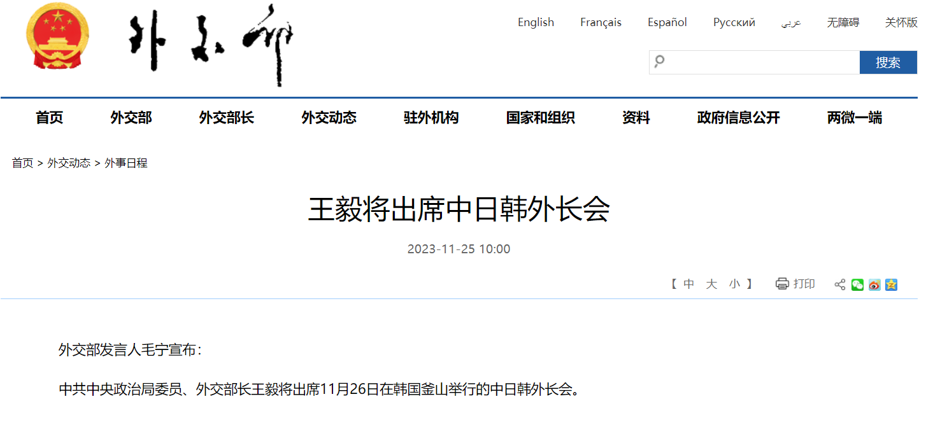Go to 外交动态 in breadcrumb
The image size is (933, 441).
pyautogui.click(x=69, y=163)
